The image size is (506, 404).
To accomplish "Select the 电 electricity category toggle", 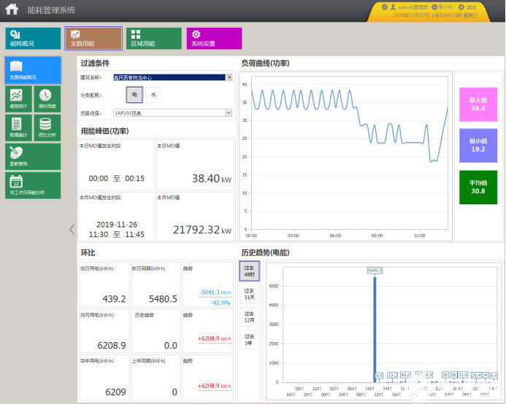I will tap(134, 95).
